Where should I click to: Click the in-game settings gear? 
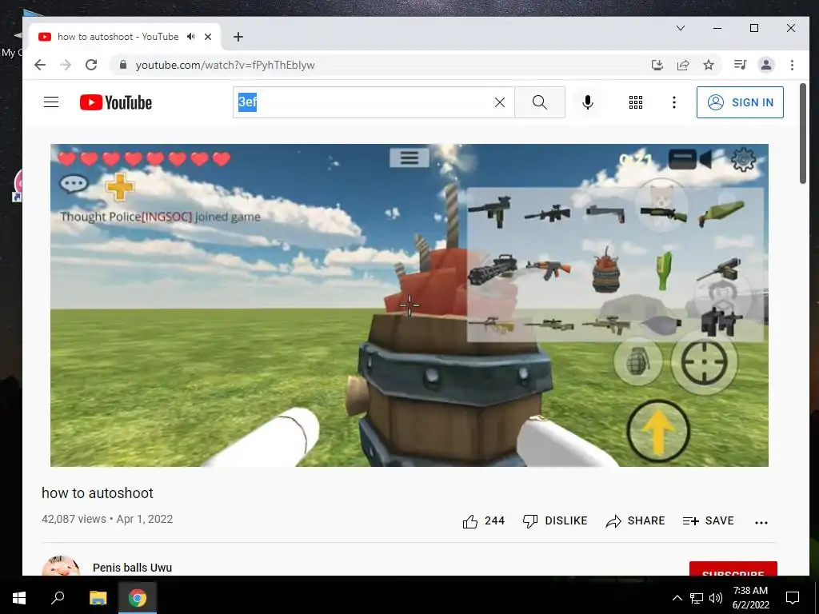click(743, 159)
